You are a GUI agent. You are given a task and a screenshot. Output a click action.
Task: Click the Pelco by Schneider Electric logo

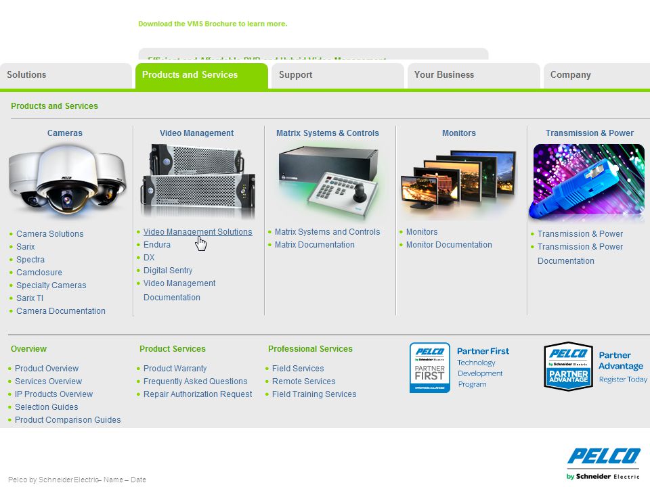[603, 464]
